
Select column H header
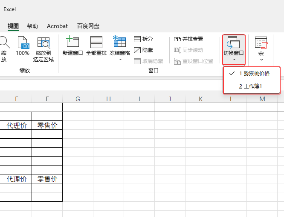coord(108,99)
